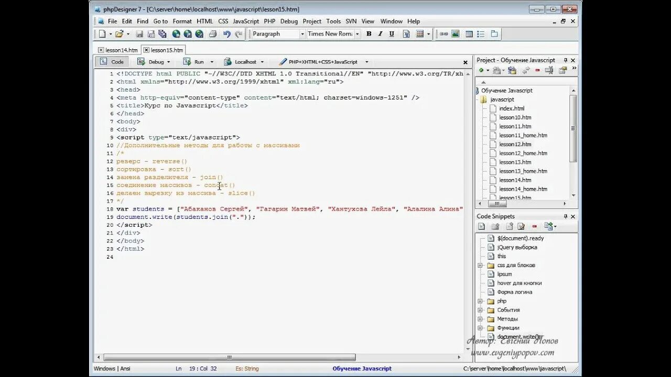The width and height of the screenshot is (671, 377).
Task: Click first globe browser preview icon
Action: tap(176, 34)
